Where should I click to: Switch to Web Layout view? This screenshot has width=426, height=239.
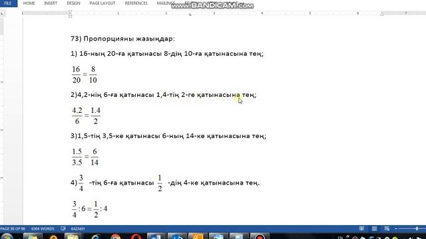point(387,228)
